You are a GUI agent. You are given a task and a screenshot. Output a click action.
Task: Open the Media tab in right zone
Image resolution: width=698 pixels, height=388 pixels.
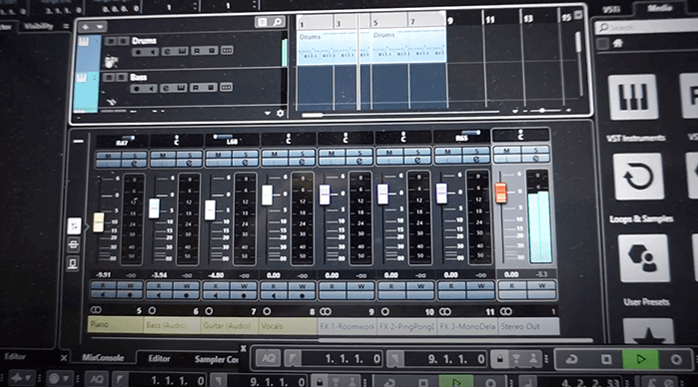tap(660, 8)
